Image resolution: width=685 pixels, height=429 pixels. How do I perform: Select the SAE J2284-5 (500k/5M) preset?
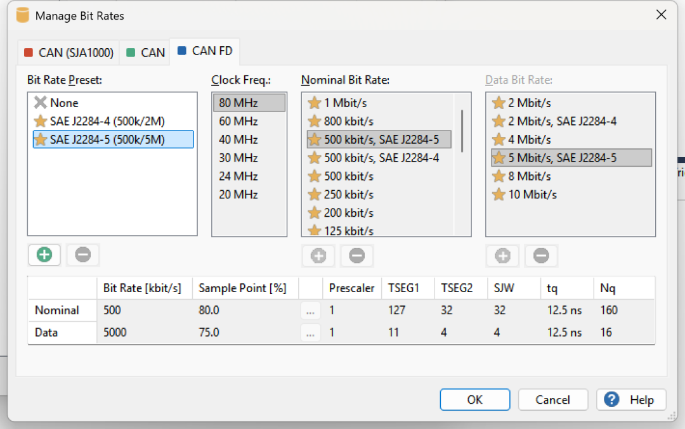click(x=113, y=139)
